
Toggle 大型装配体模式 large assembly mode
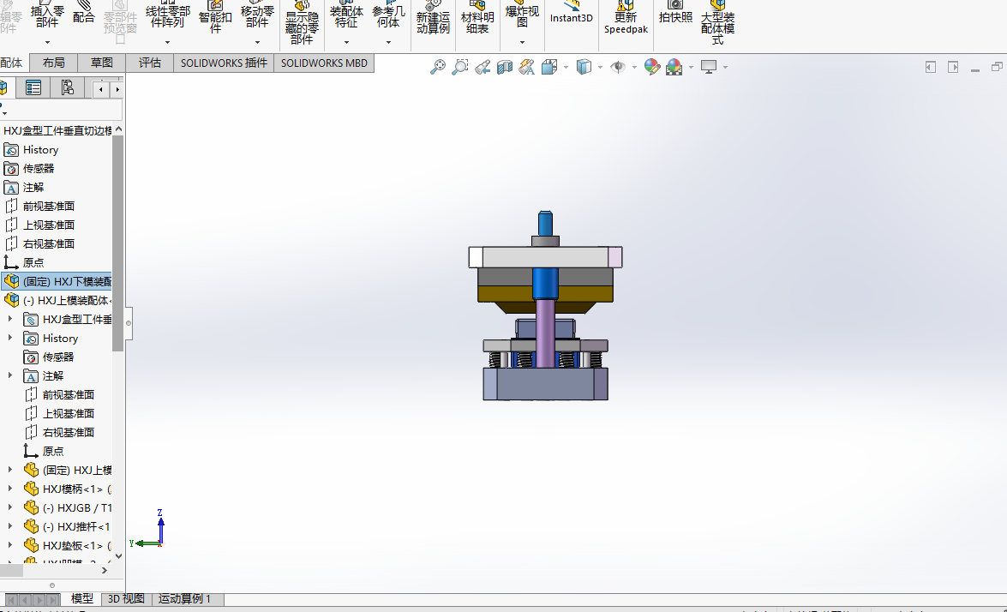coord(718,22)
